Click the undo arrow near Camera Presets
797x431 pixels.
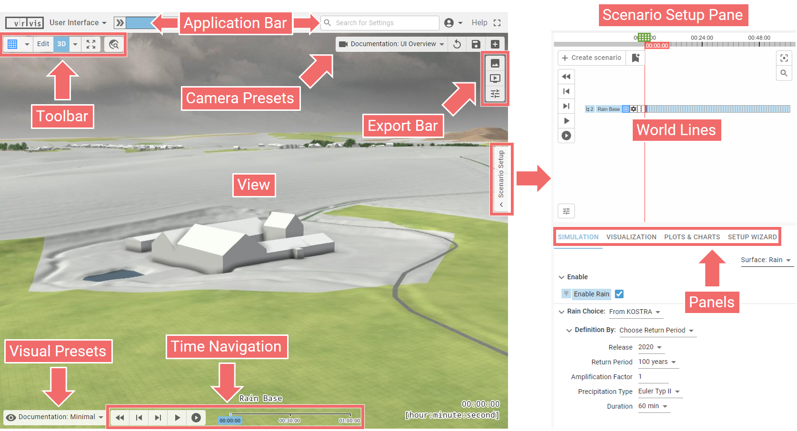[457, 44]
